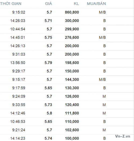Click price 5.75 cell
Image resolution: width=134 pixels, height=141 pixels.
[x=48, y=38]
